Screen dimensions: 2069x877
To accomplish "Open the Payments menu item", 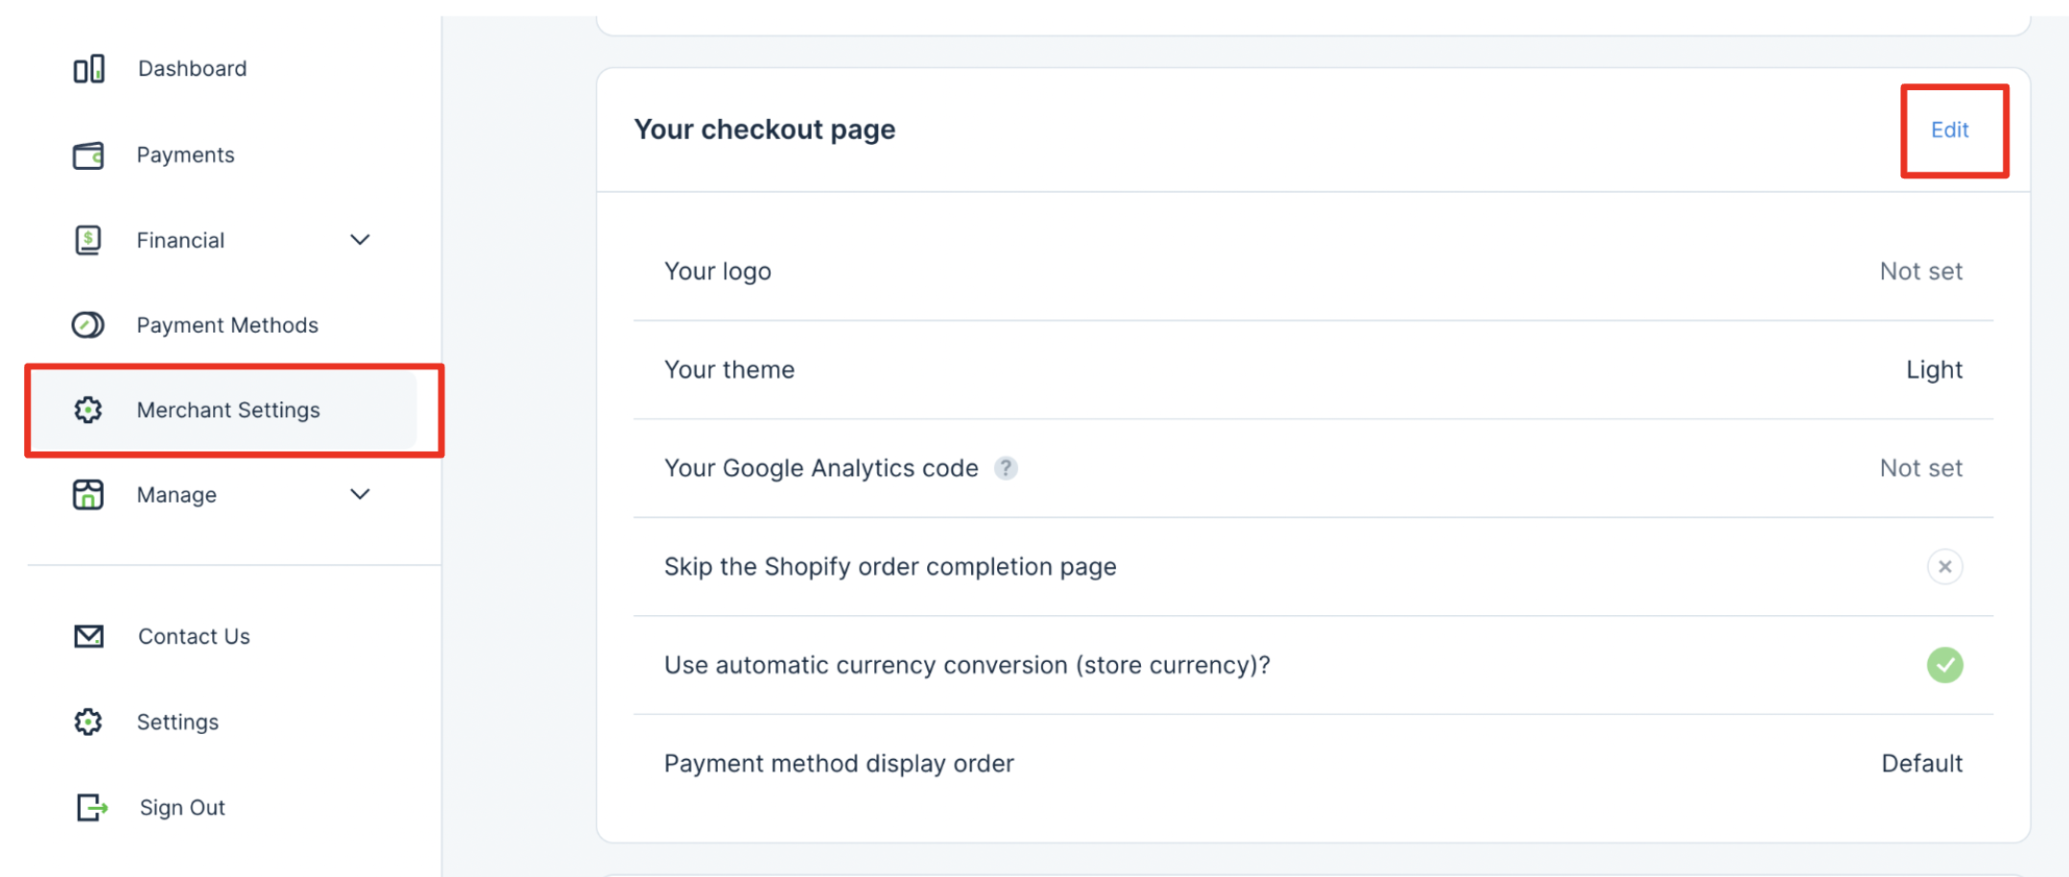I will (185, 155).
